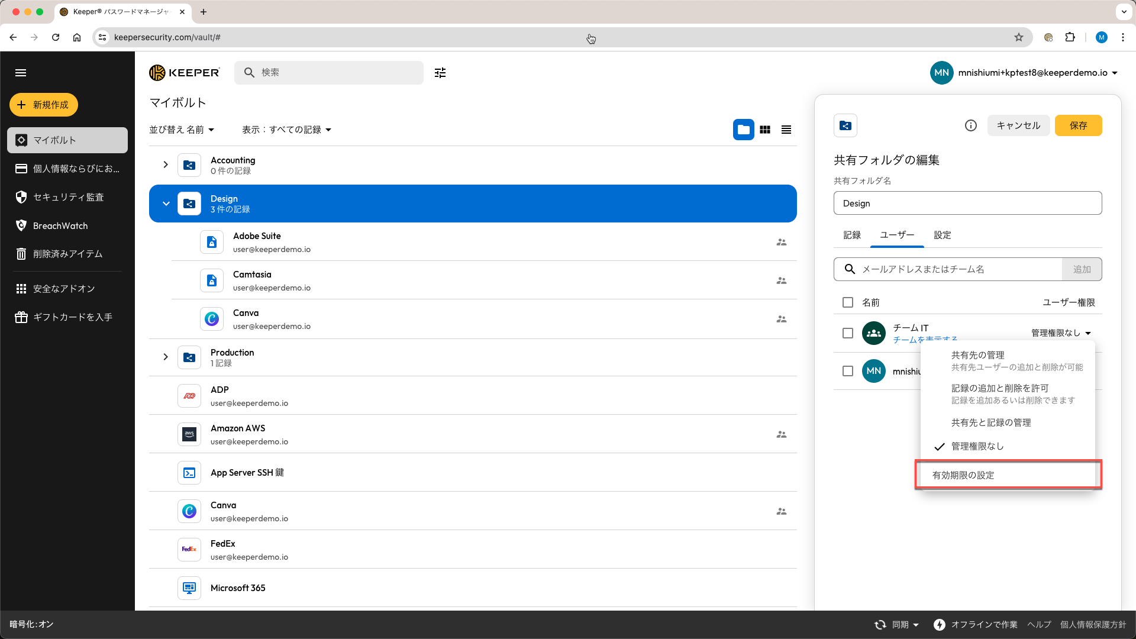Switch to the 設定 tab

[x=942, y=235]
